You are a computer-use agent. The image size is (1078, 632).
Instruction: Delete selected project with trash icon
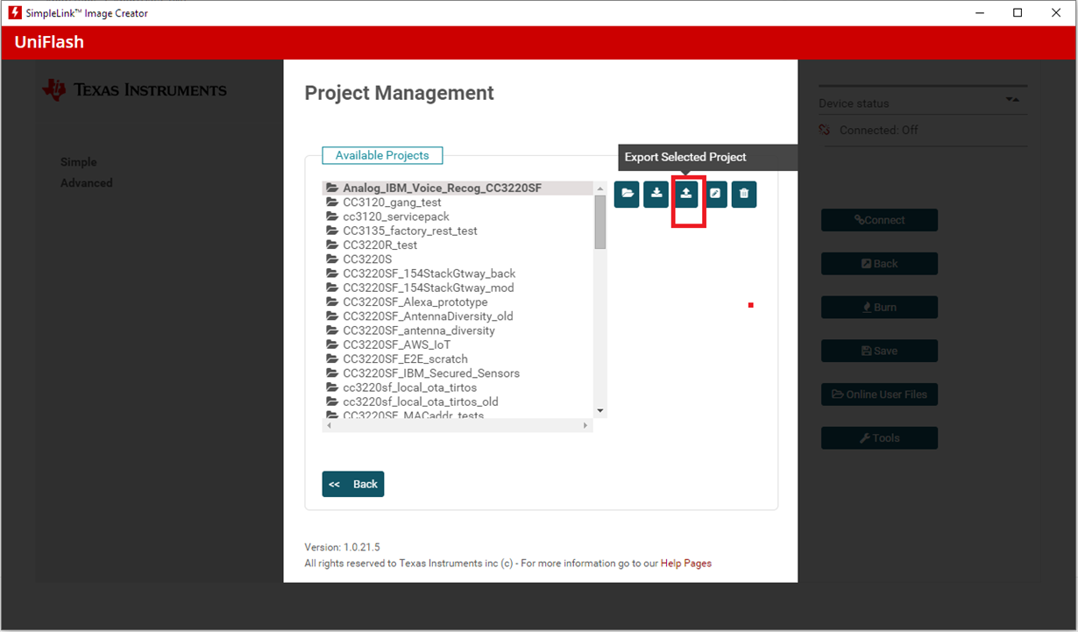(x=744, y=194)
